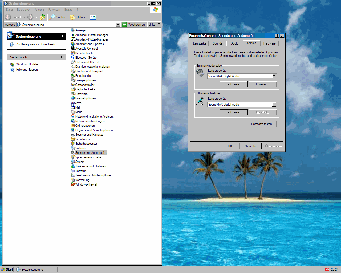This screenshot has width=341, height=273.
Task: Open the Java control panel icon
Action: pos(72,103)
